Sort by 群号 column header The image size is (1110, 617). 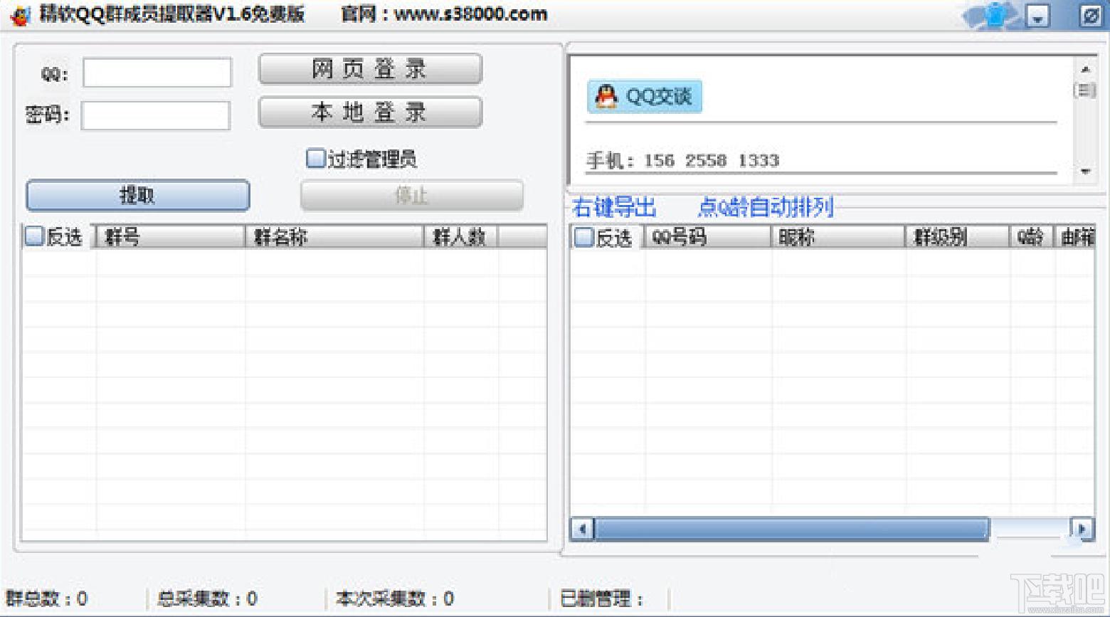(171, 237)
